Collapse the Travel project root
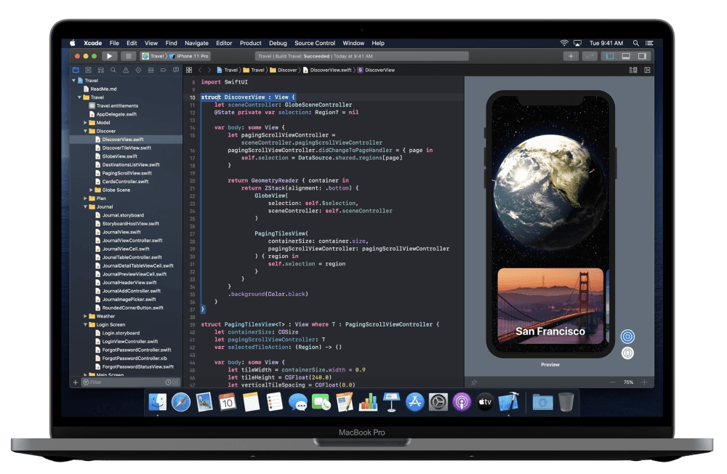 [73, 80]
